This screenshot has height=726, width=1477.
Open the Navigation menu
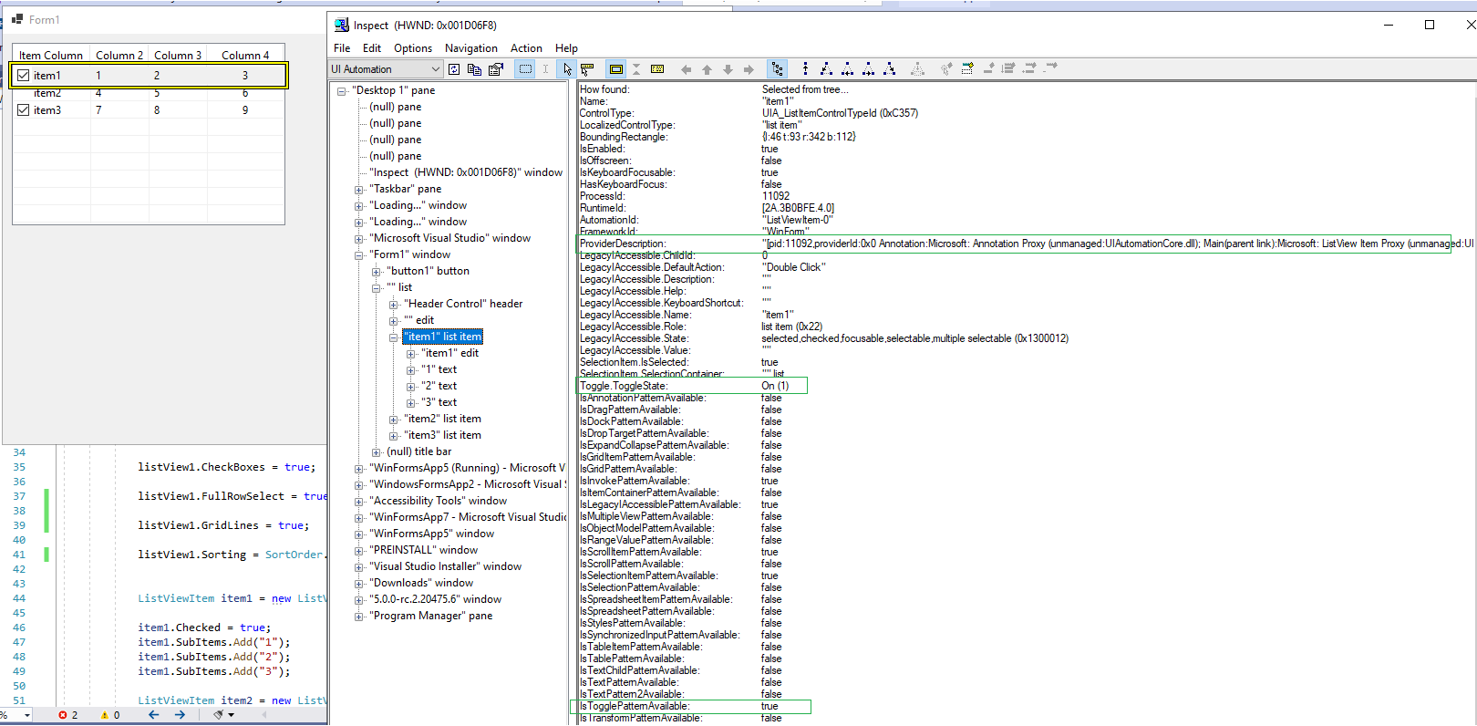pos(471,48)
